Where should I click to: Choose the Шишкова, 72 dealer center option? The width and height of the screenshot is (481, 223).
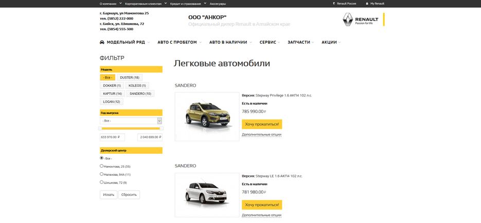101,182
